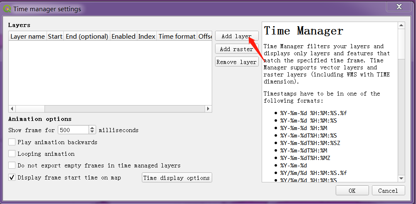
Task: Uncheck Display frame start time on map
Action: tap(12, 177)
